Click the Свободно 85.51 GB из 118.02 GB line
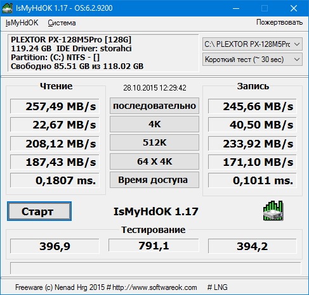The width and height of the screenshot is (309, 295). coord(77,66)
